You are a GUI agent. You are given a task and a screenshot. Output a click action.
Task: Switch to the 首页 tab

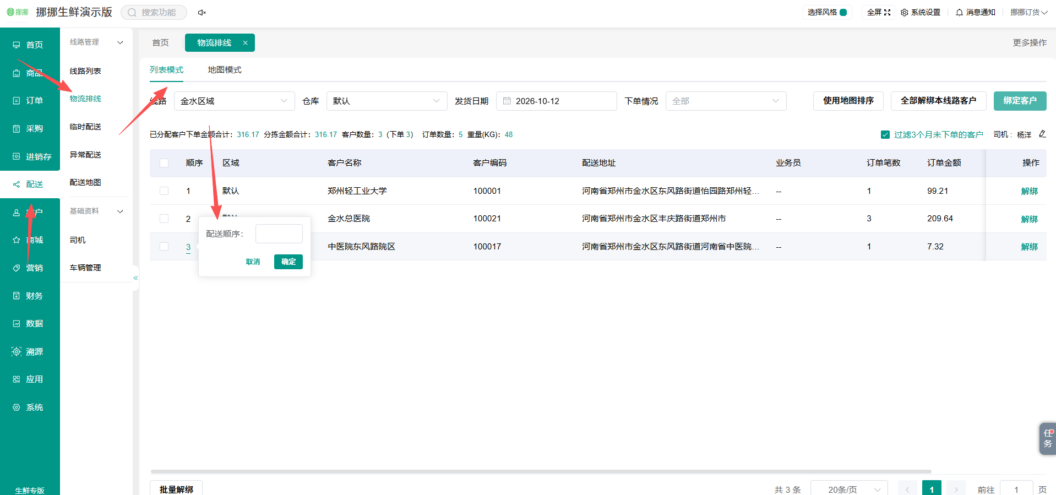pyautogui.click(x=161, y=43)
